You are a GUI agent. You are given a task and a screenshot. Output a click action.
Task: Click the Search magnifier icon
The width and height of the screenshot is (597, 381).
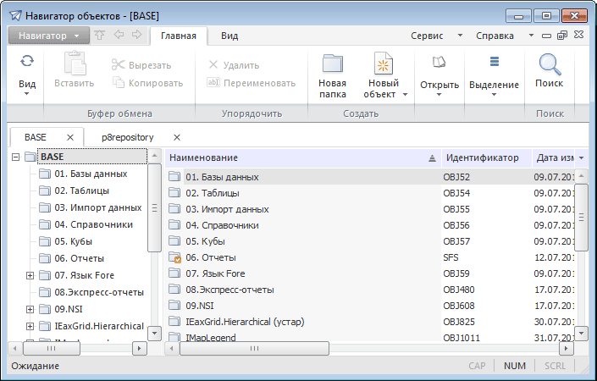[x=550, y=64]
